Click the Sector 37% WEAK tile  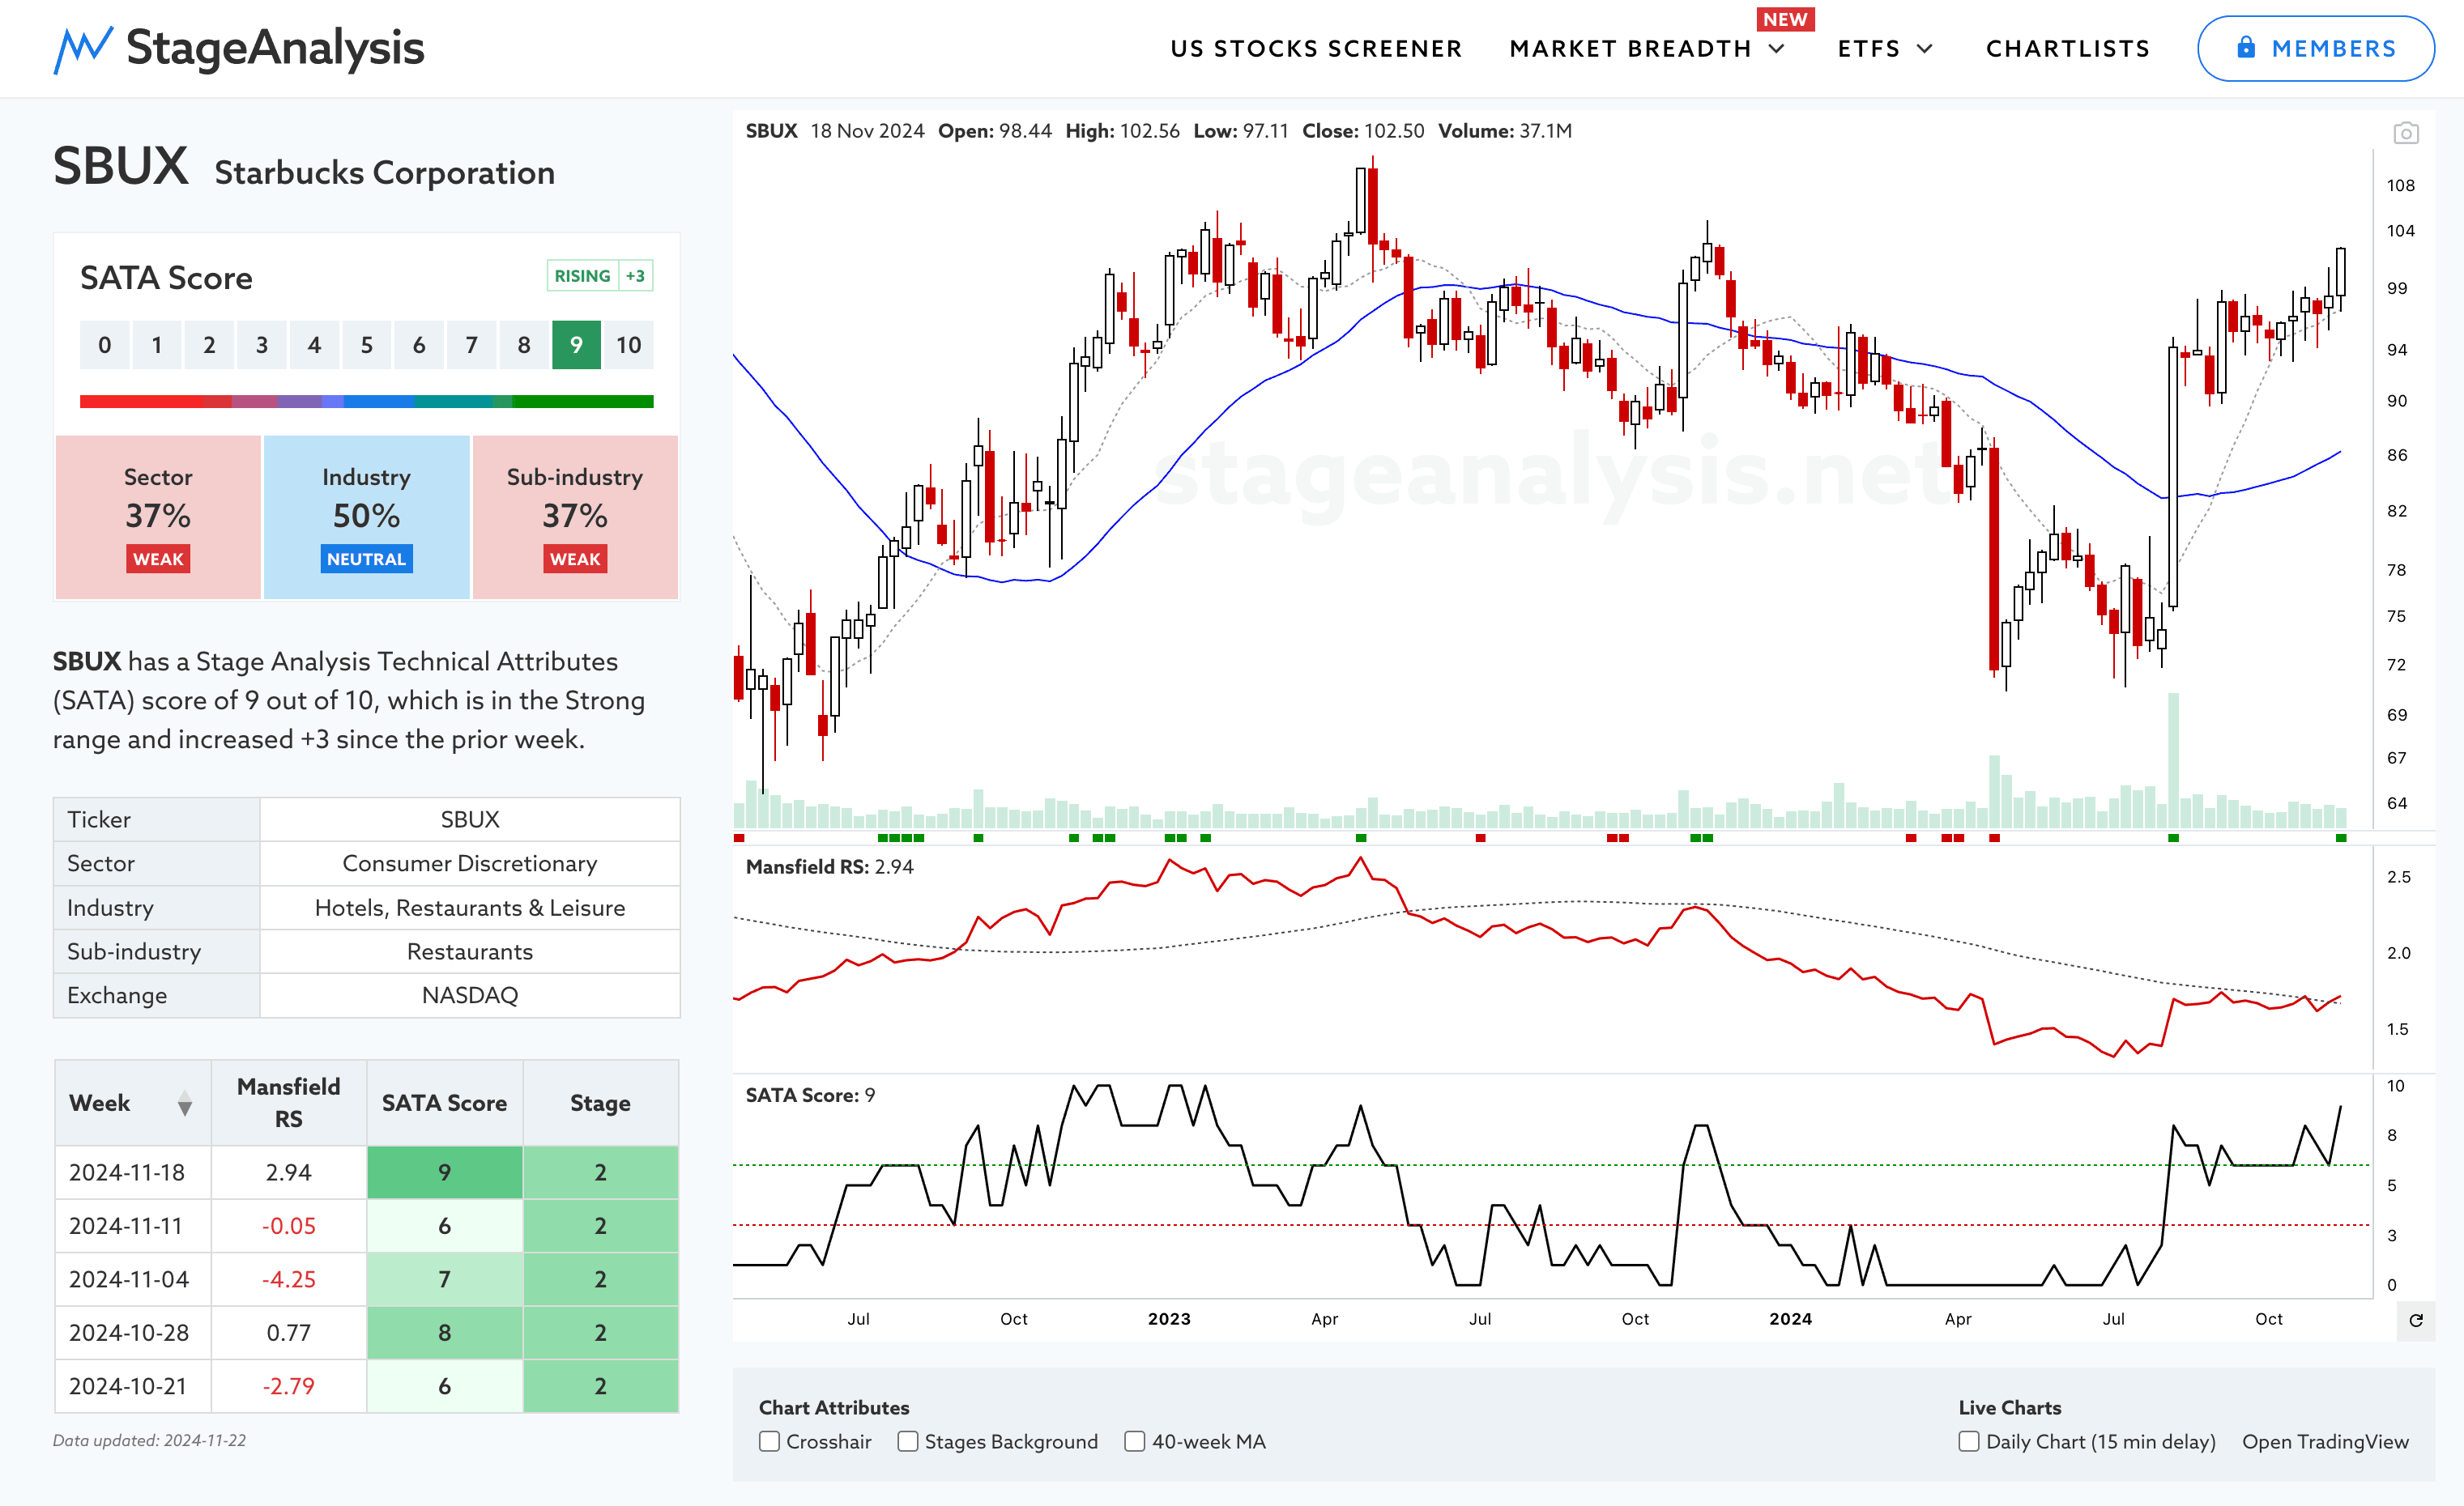158,517
